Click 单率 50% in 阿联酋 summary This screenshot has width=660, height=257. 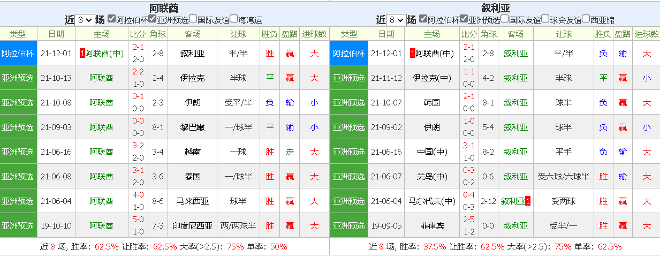(278, 247)
